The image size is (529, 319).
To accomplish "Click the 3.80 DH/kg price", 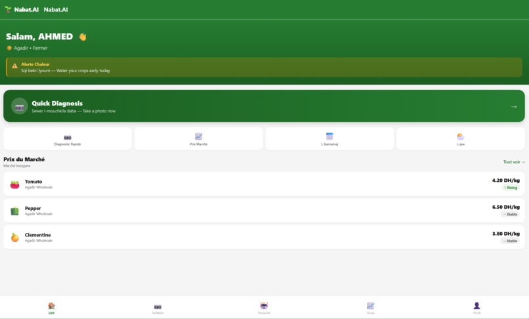I will [506, 234].
